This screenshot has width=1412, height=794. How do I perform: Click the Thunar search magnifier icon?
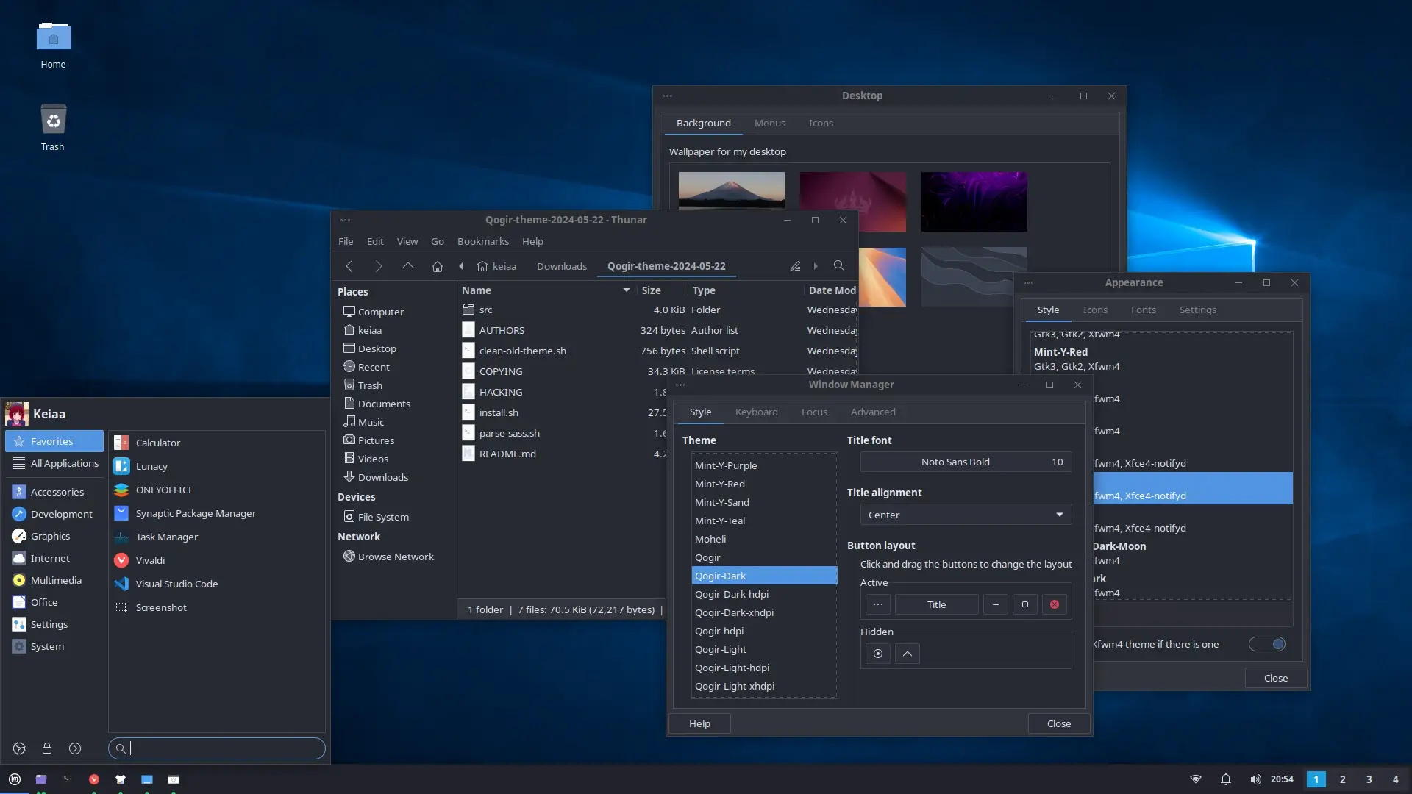point(838,266)
